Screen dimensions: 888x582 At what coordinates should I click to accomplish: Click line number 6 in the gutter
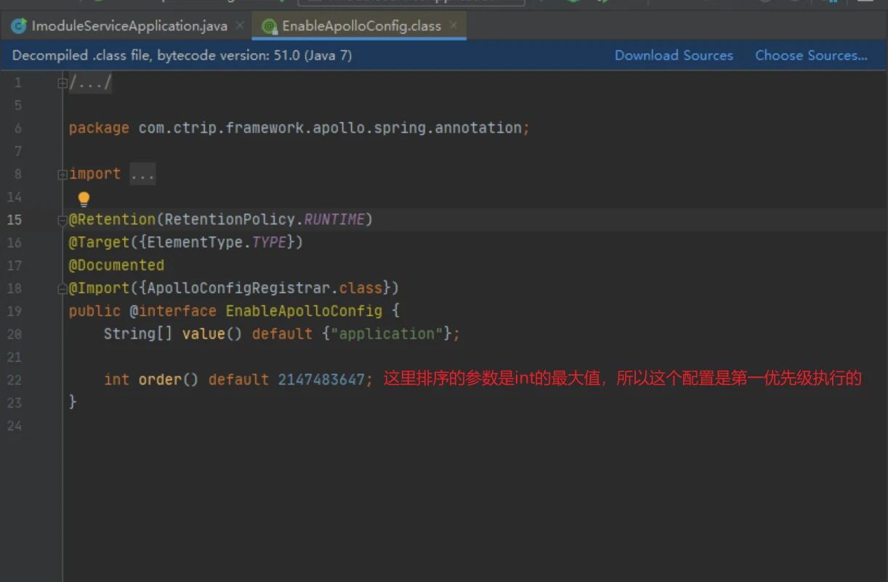pos(18,129)
